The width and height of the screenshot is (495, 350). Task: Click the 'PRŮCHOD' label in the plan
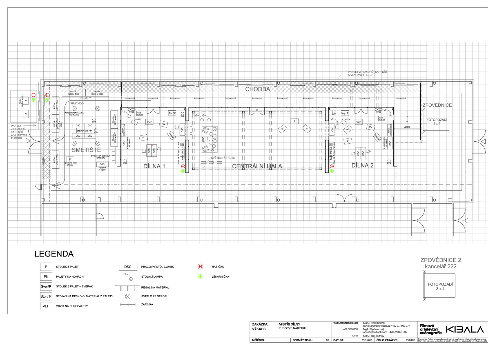point(77,103)
